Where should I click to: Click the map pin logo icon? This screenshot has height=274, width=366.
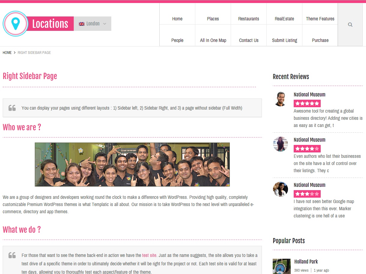(15, 24)
